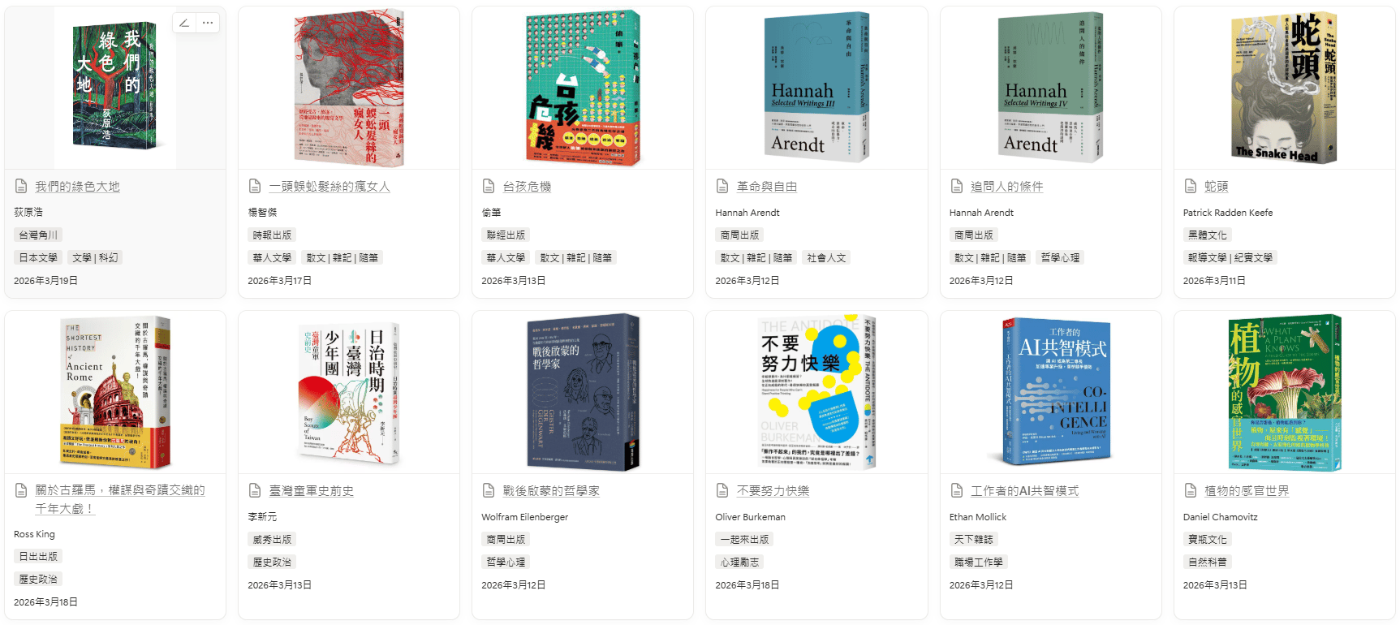
Task: Open the 我們的綠色大地 page title
Action: coord(77,187)
